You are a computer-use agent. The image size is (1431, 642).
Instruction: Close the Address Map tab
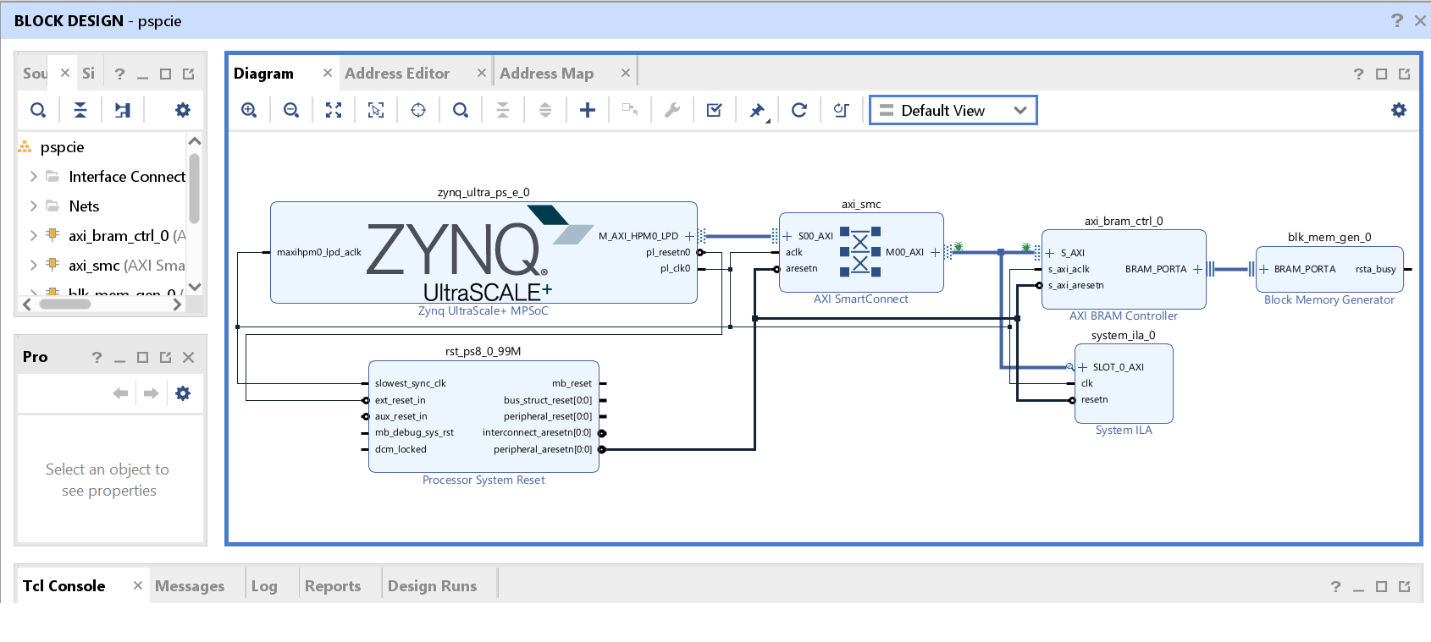click(626, 73)
